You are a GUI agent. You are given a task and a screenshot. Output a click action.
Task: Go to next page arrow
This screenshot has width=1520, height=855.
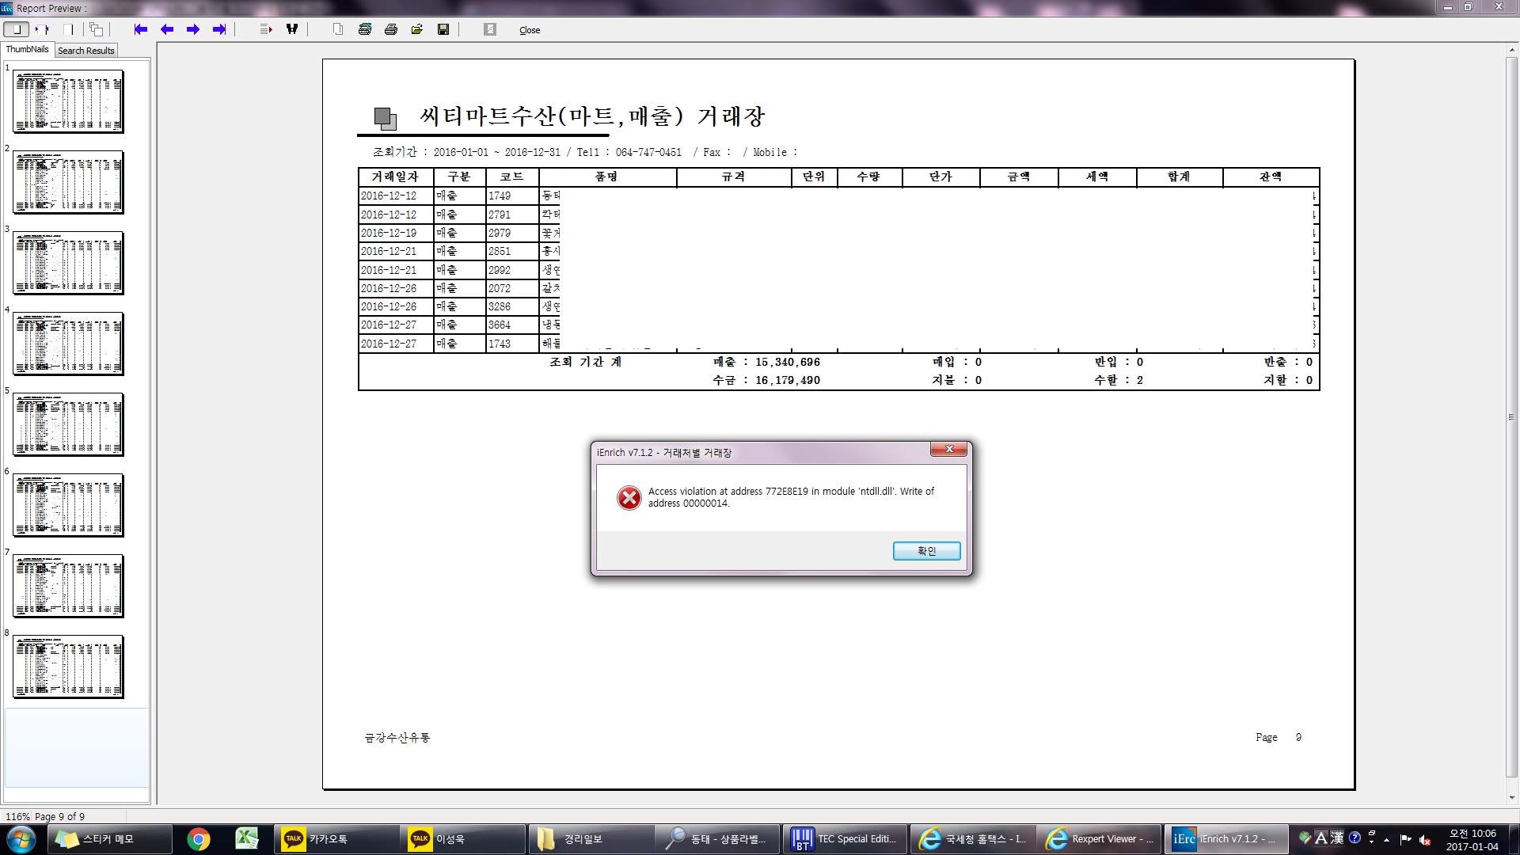coord(193,29)
